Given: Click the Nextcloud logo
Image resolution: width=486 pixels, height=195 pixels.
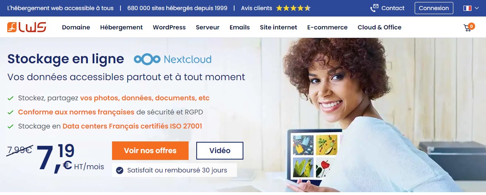Looking at the screenshot, I should click(x=172, y=60).
